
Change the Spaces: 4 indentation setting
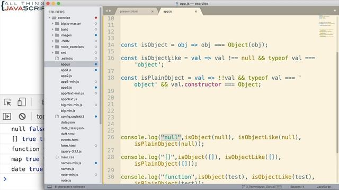297,187
